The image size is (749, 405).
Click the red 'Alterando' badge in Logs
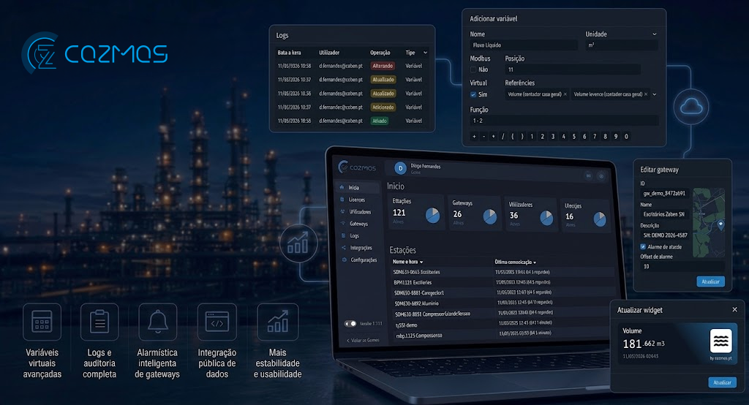(383, 66)
